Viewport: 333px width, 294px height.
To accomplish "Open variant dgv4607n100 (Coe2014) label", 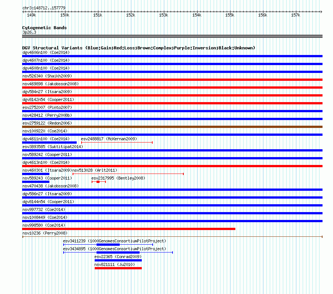I will tap(46, 60).
